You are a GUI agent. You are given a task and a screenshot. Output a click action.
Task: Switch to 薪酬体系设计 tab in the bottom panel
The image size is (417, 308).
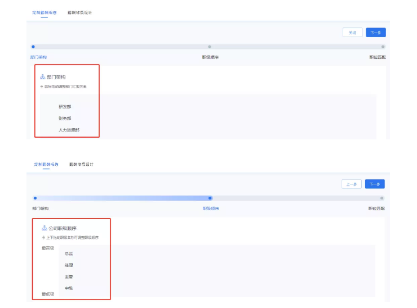point(81,164)
